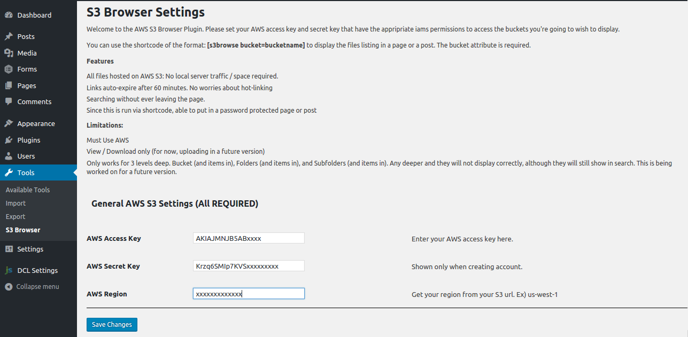Viewport: 688px width, 337px height.
Task: Open the Export submenu link
Action: pos(16,216)
